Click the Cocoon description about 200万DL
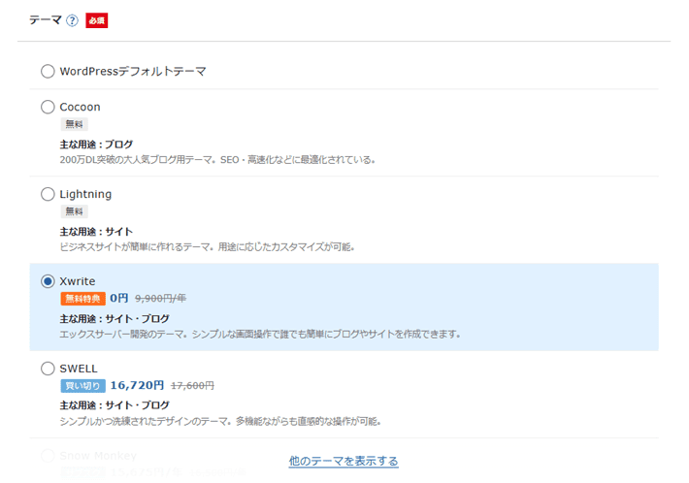The image size is (689, 483). click(217, 159)
